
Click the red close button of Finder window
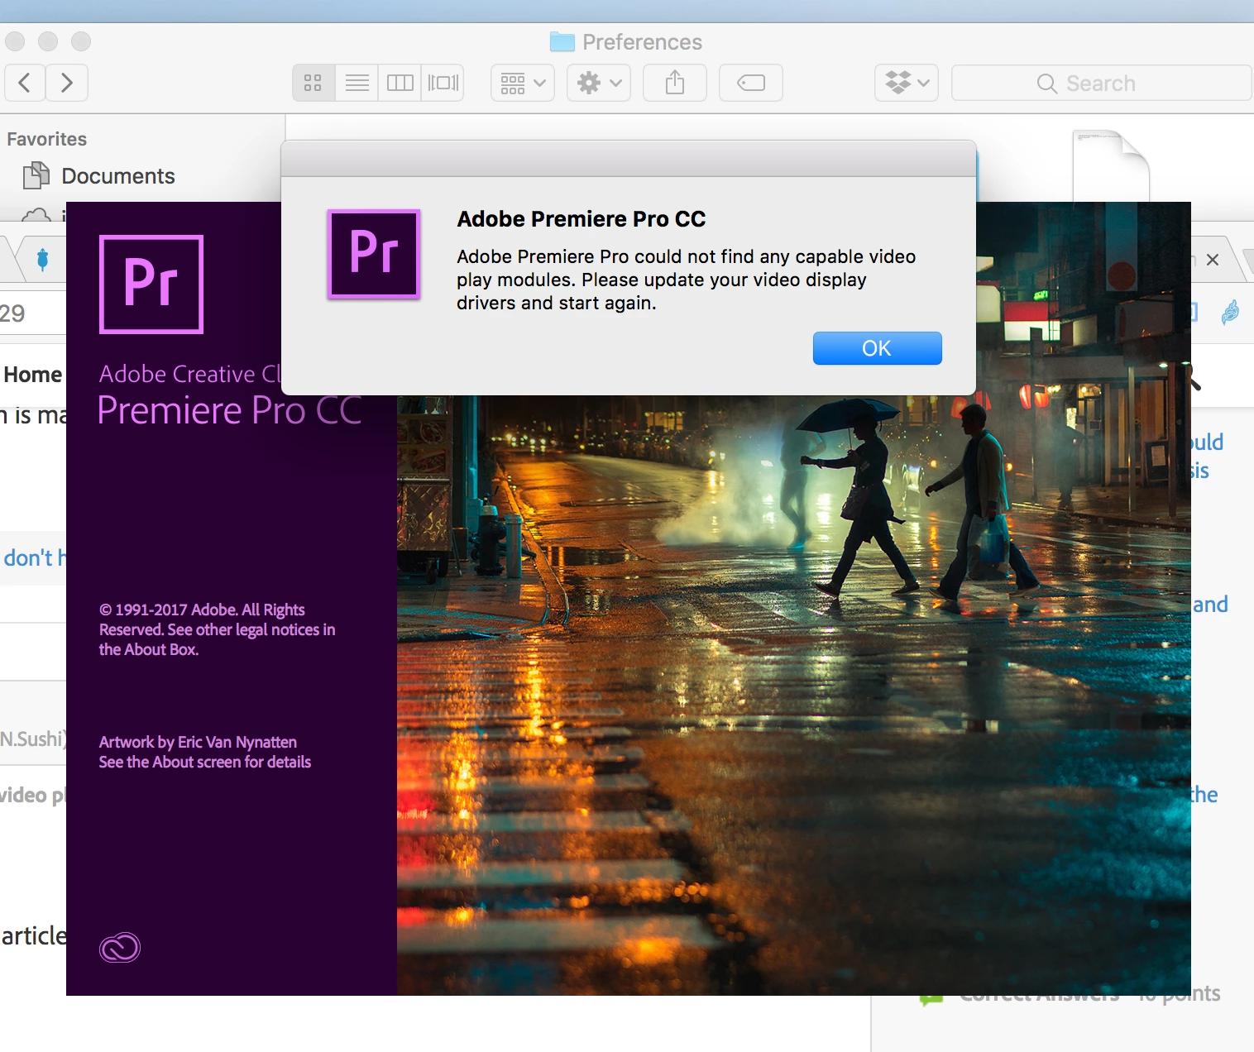click(15, 41)
